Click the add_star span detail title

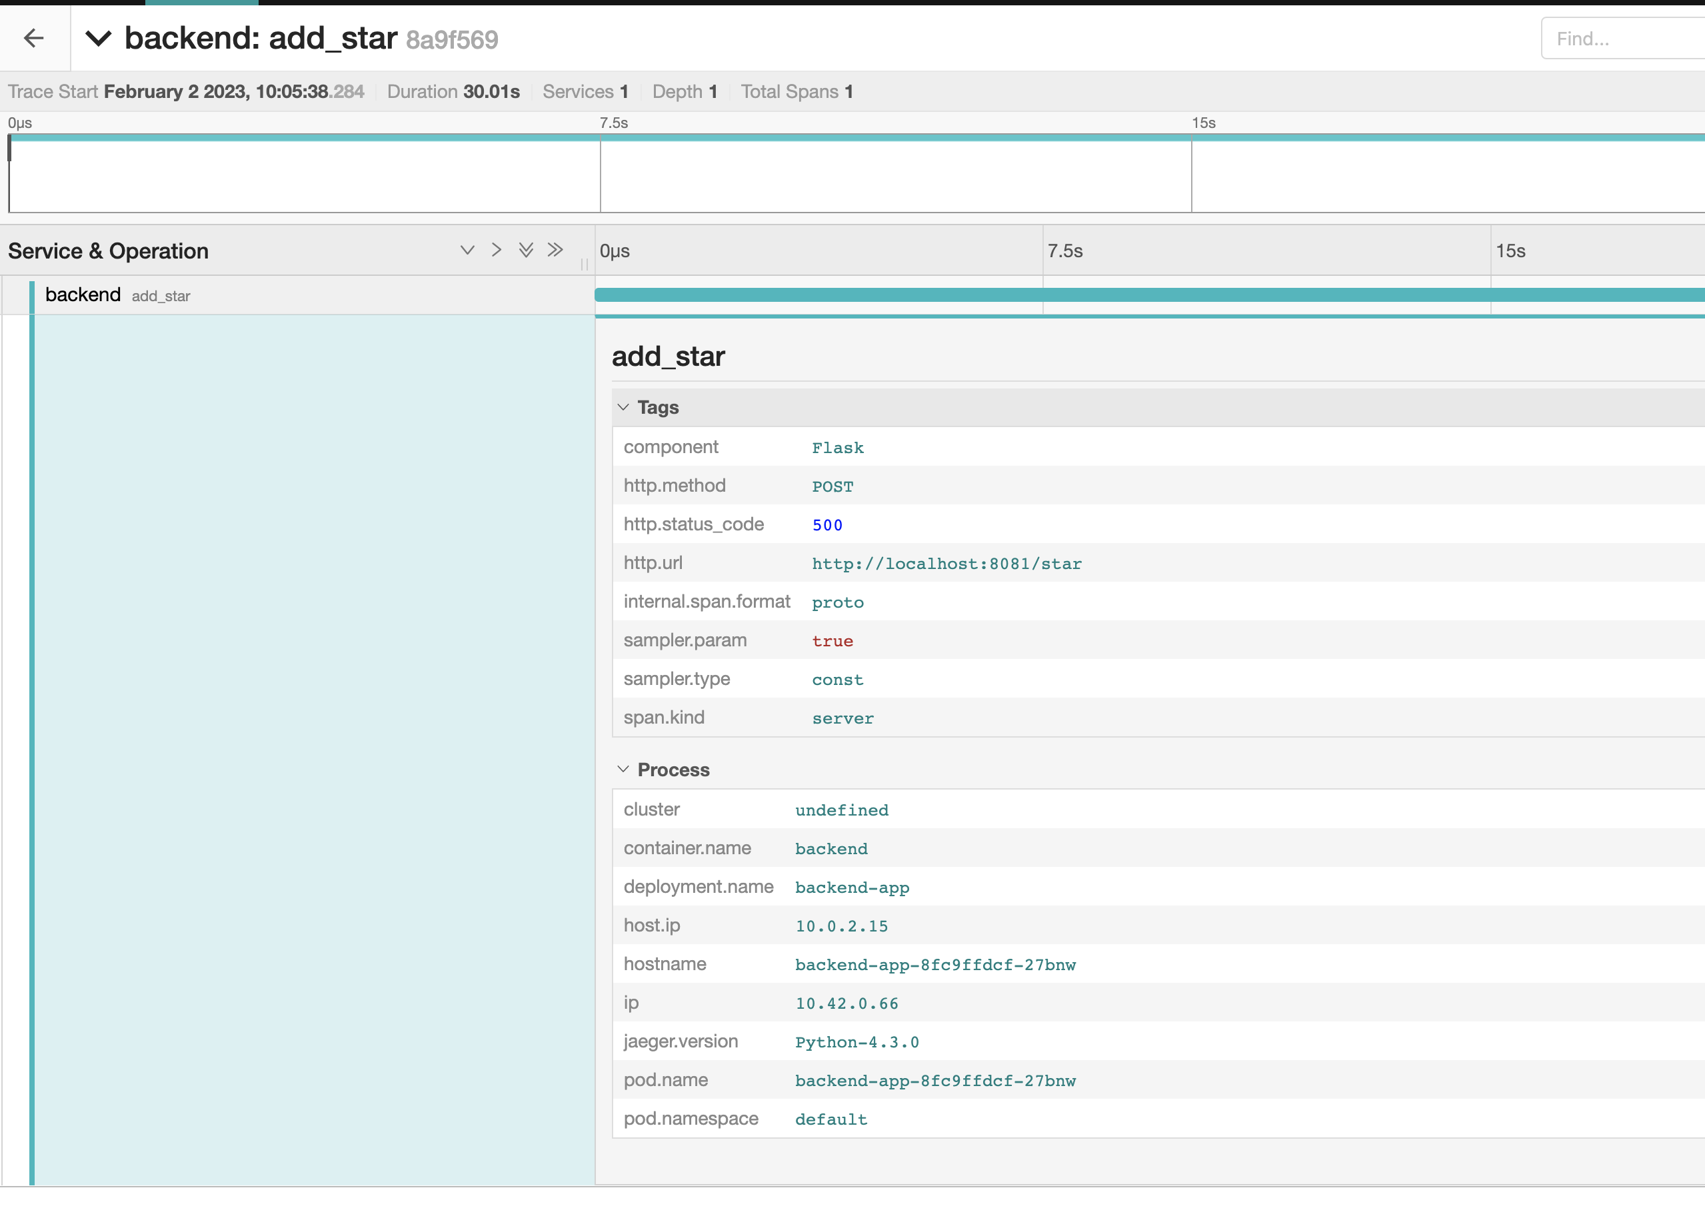[668, 356]
